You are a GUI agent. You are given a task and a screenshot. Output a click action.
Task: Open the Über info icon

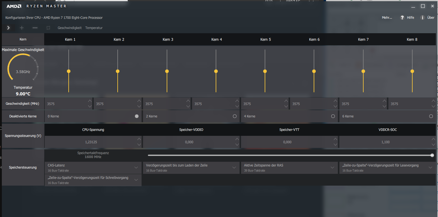click(422, 18)
